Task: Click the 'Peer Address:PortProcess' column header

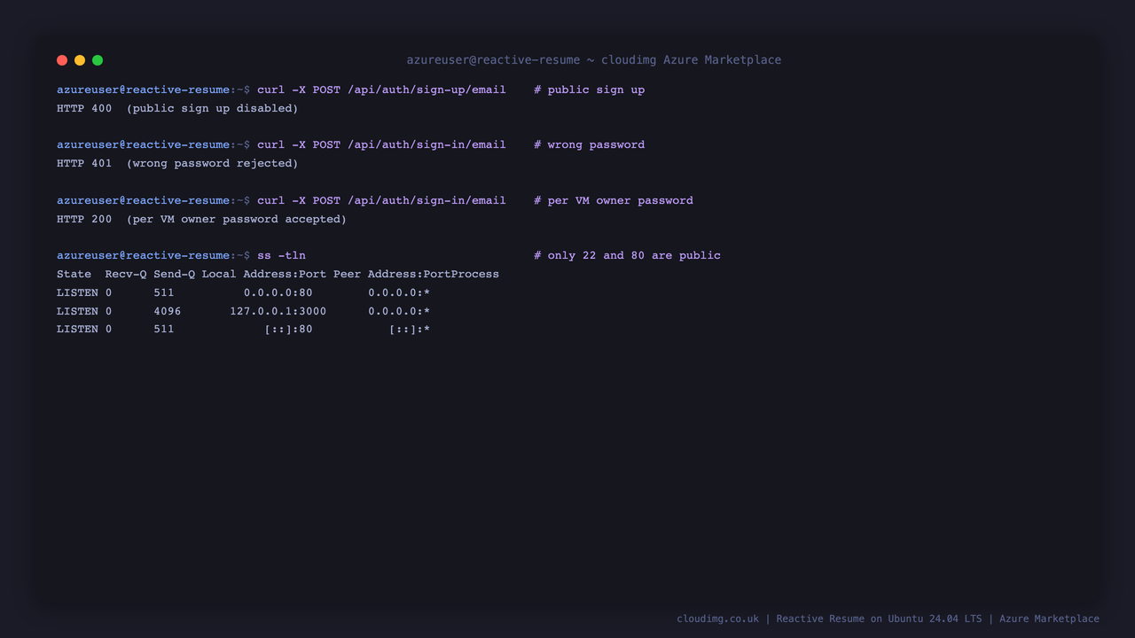Action: coord(417,274)
